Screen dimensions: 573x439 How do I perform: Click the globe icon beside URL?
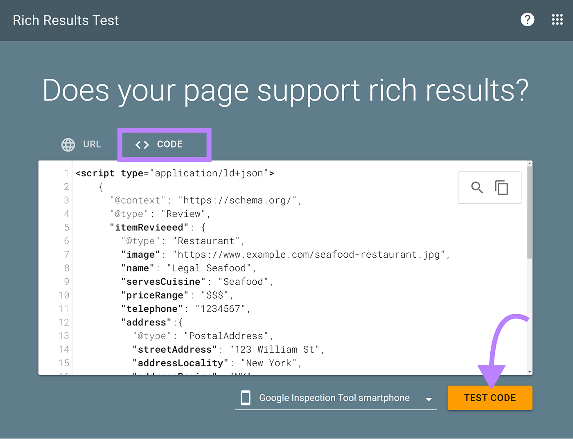68,144
